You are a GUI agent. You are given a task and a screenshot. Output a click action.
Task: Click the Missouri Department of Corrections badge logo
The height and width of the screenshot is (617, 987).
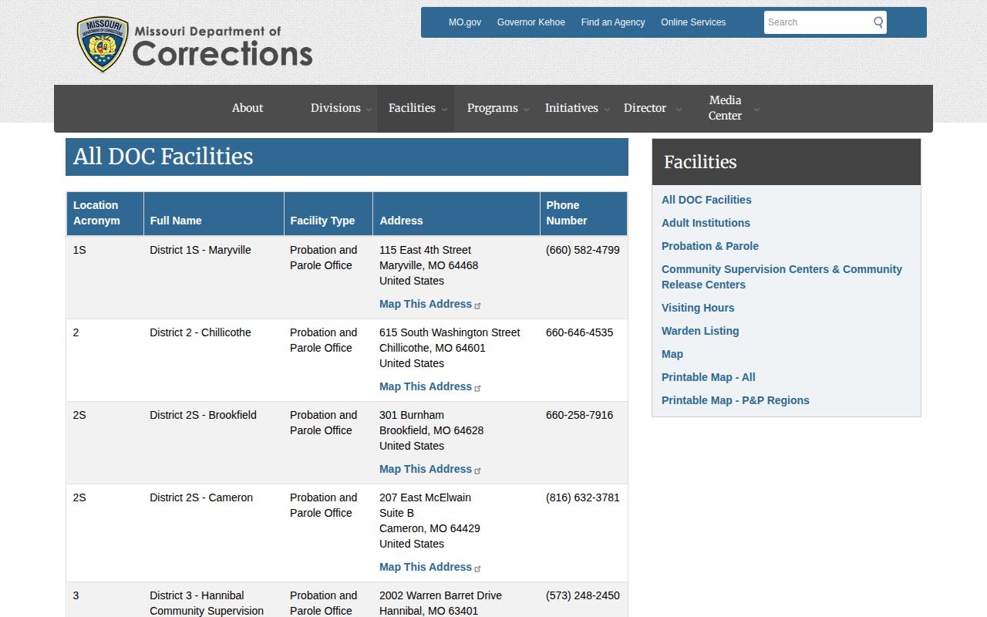coord(103,45)
